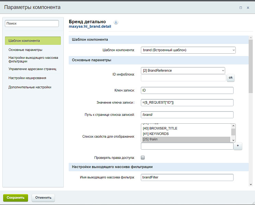This screenshot has height=205, width=255.
Task: Select Шаблон компонента in sidebar
Action: coord(33,41)
